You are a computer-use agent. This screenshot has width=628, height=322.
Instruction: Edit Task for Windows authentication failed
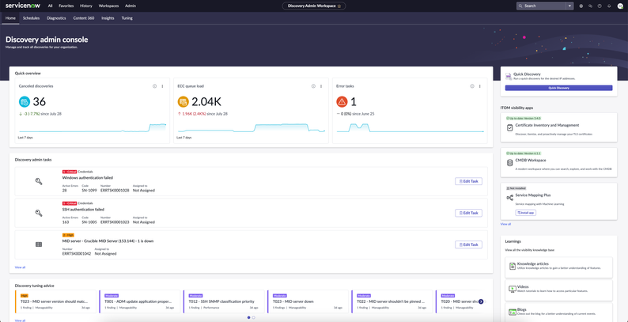pos(468,181)
